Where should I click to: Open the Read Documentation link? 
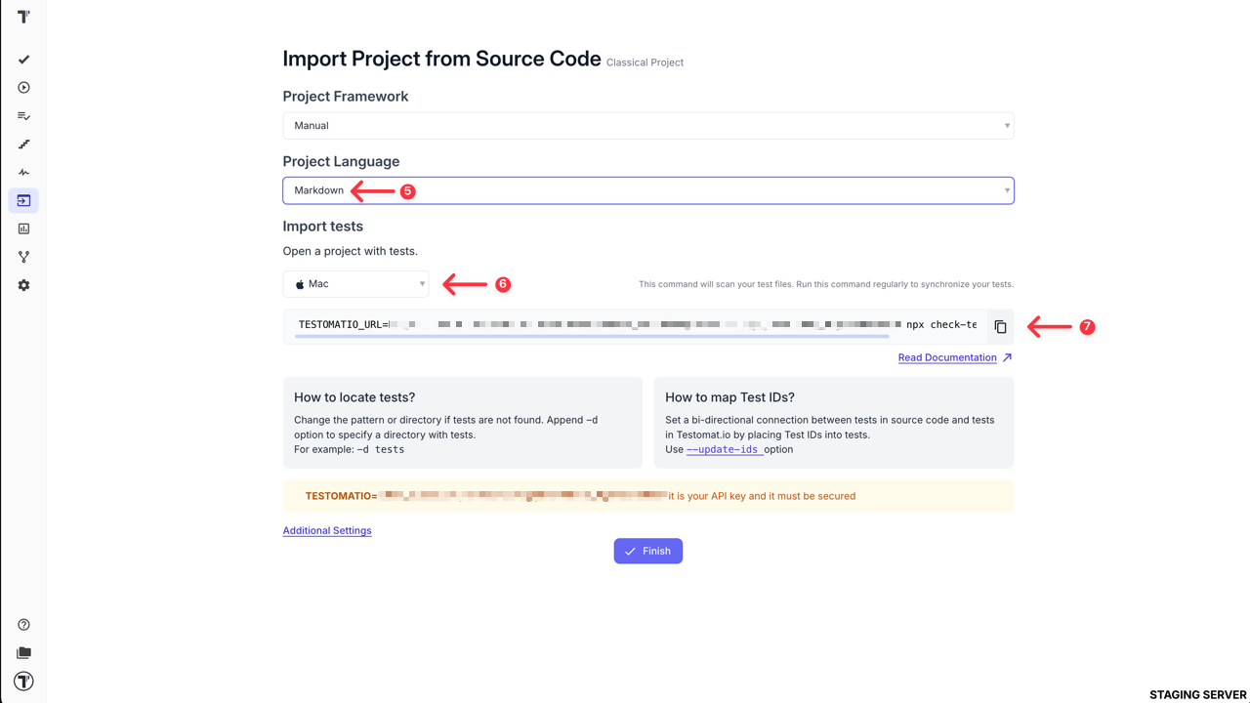click(x=947, y=357)
